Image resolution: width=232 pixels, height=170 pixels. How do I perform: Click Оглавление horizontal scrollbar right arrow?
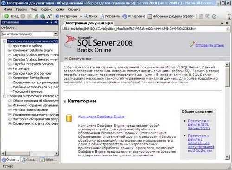[56, 153]
